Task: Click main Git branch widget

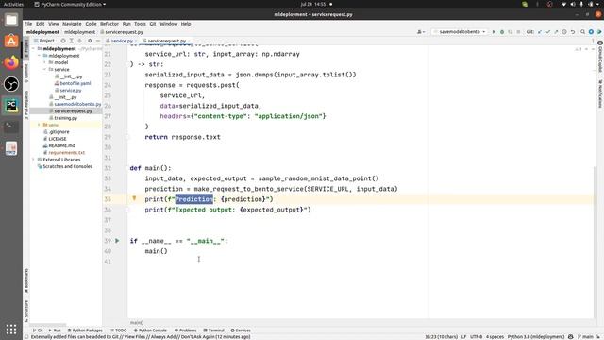Action: pos(585,337)
